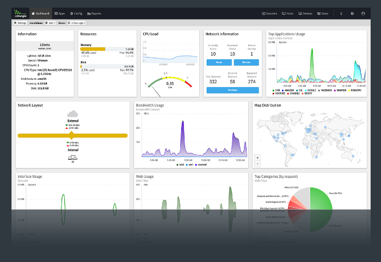Image resolution: width=381 pixels, height=262 pixels.
Task: Open the Reports menu
Action: pos(94,14)
